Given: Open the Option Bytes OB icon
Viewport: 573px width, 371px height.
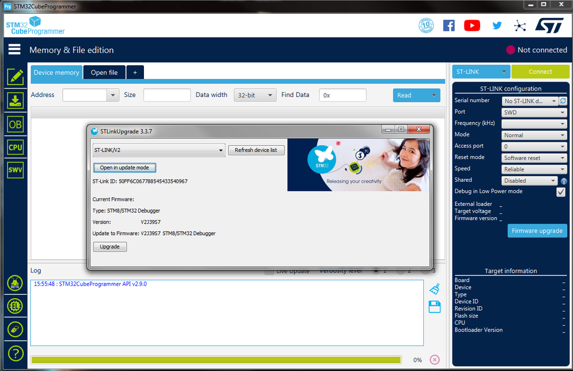Looking at the screenshot, I should 15,124.
